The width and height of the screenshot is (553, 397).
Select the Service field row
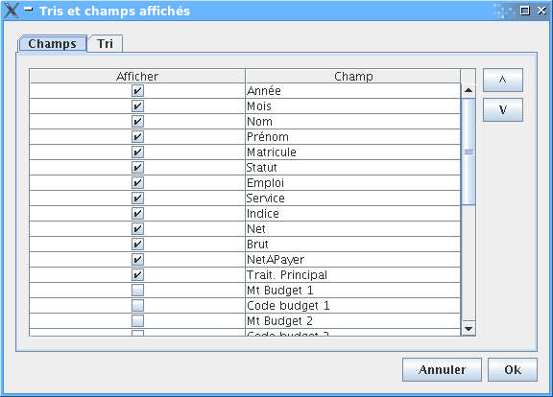click(245, 198)
